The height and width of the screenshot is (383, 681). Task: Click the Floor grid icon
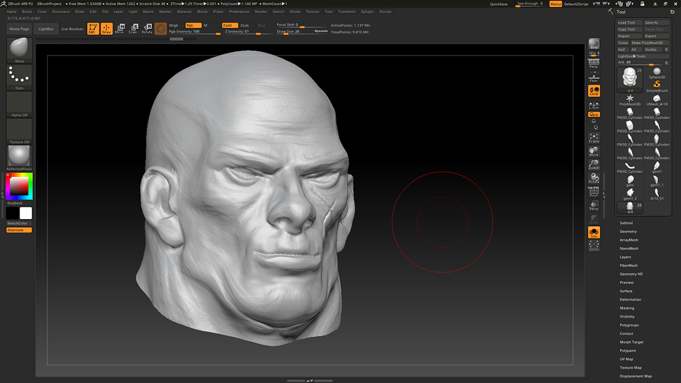[594, 78]
